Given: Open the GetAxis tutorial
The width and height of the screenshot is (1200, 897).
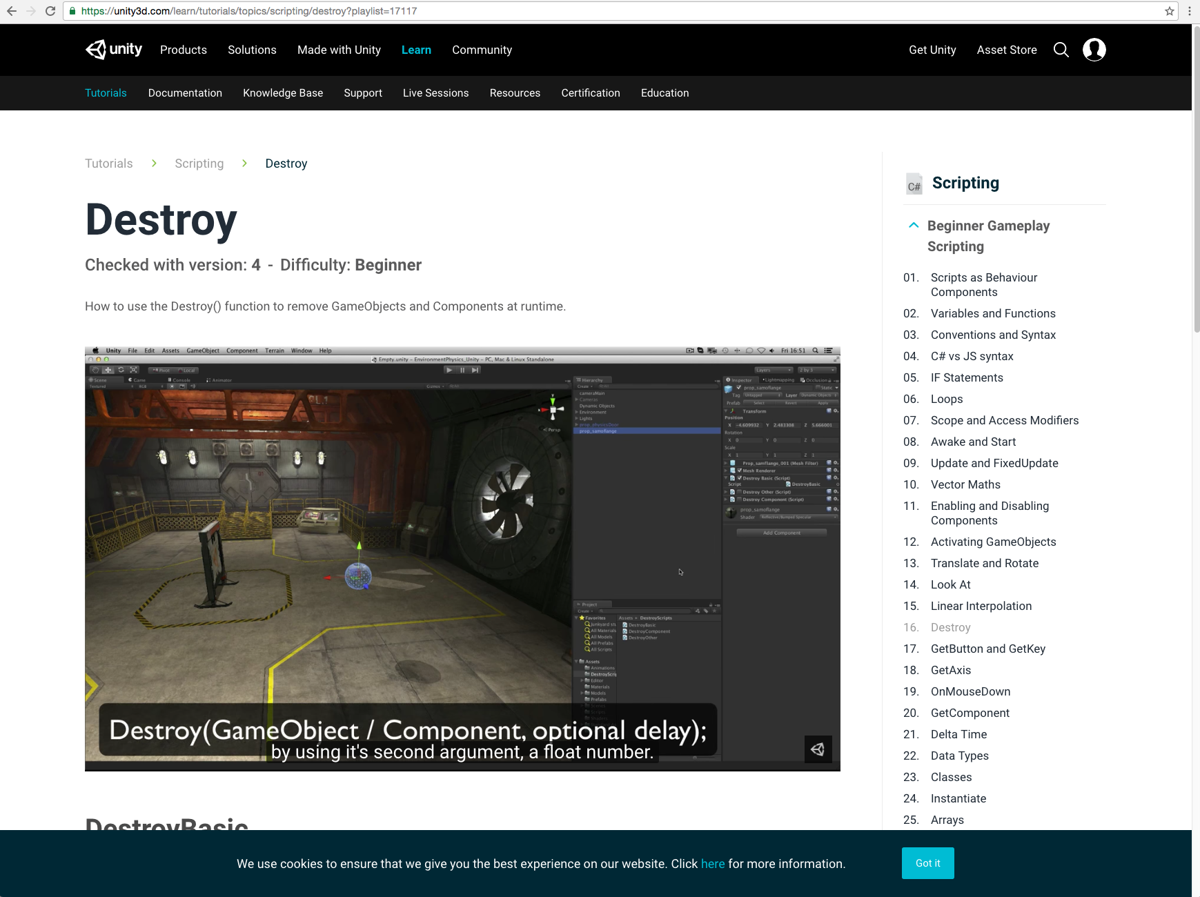Looking at the screenshot, I should 950,670.
